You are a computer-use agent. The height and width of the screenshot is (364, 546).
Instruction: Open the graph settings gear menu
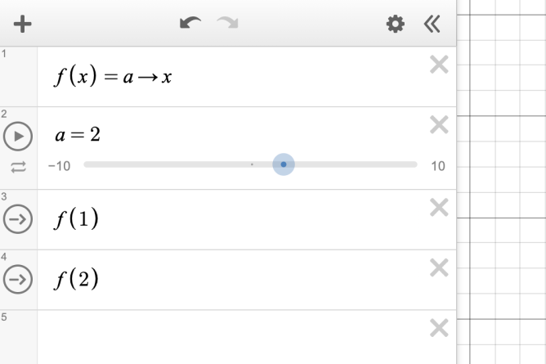pyautogui.click(x=396, y=25)
